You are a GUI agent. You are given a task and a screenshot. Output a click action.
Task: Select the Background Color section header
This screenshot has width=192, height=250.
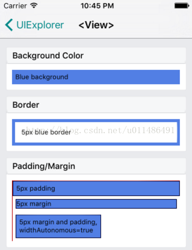[96, 55]
